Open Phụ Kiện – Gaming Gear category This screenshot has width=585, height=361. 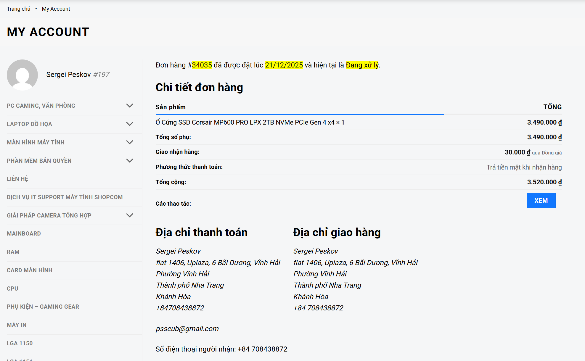point(43,307)
